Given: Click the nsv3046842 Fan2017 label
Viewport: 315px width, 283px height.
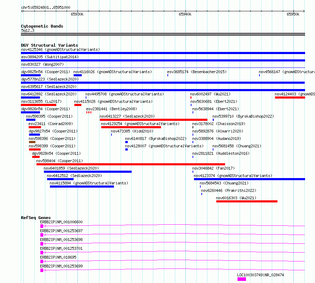Looking at the screenshot, I should (x=213, y=168).
